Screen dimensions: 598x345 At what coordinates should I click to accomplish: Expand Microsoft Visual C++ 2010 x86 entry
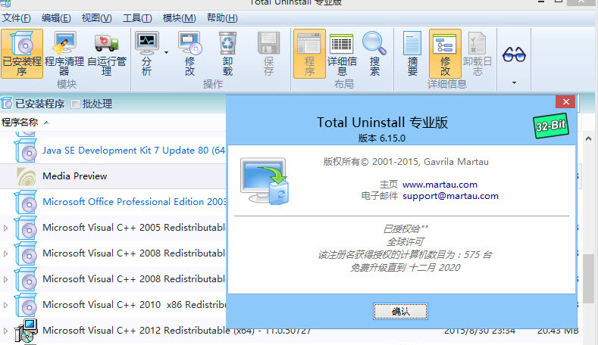(6, 305)
